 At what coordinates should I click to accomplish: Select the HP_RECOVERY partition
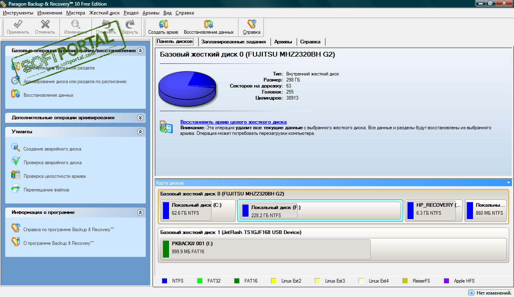click(x=434, y=211)
